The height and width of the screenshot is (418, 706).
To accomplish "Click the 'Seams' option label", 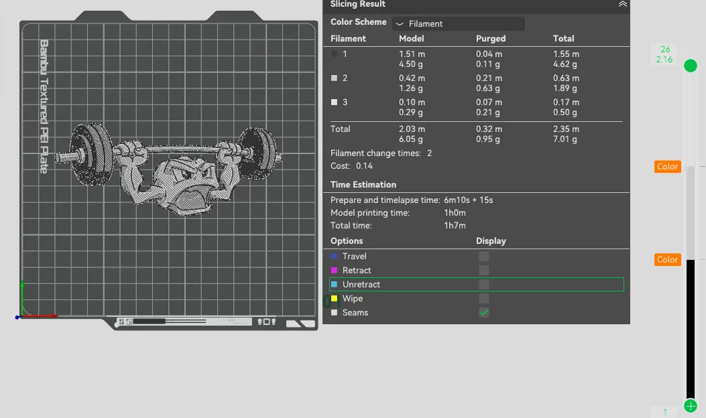I will tap(355, 313).
